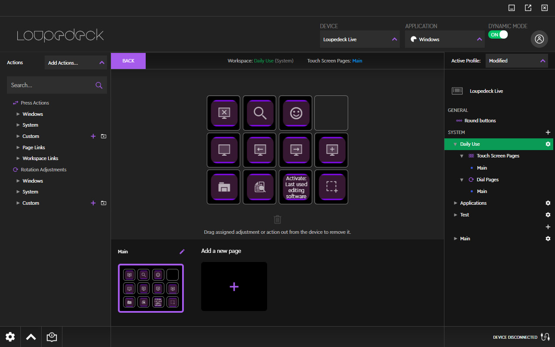The image size is (555, 347).
Task: Select Main under Dial Pages
Action: tap(482, 191)
